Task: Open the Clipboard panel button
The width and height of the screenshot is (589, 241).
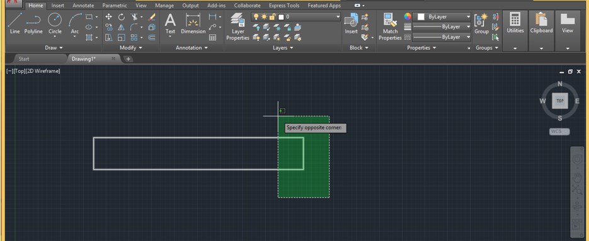Action: pyautogui.click(x=541, y=31)
